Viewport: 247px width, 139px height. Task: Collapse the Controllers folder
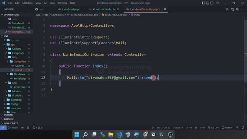click(20, 62)
